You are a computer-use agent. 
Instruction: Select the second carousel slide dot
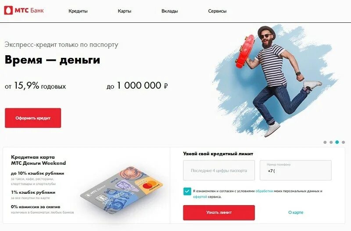[x=331, y=142]
